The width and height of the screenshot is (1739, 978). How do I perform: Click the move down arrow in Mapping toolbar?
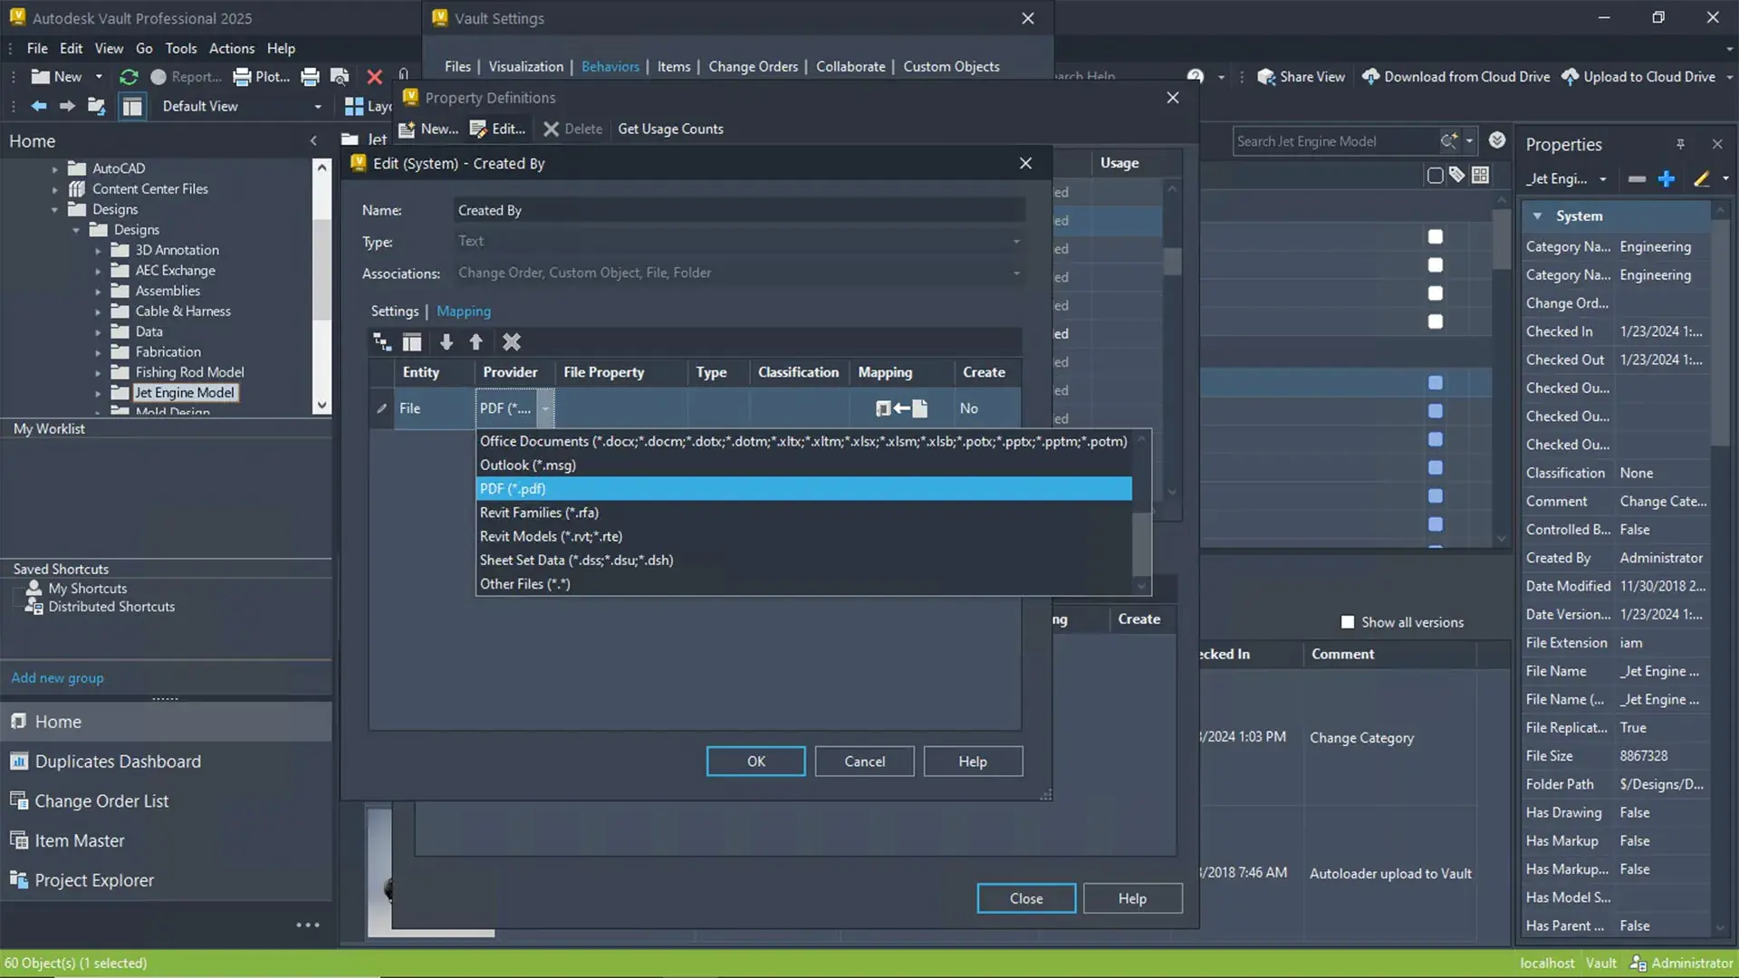click(446, 341)
